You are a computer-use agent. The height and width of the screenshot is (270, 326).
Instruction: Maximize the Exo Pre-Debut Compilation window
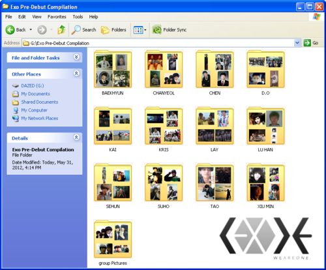coord(310,7)
